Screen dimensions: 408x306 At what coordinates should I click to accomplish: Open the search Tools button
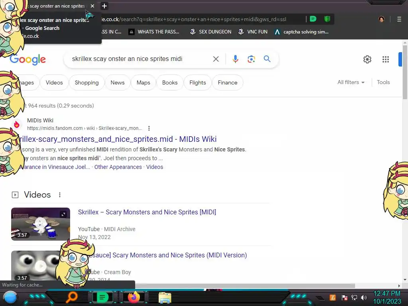coord(383,82)
